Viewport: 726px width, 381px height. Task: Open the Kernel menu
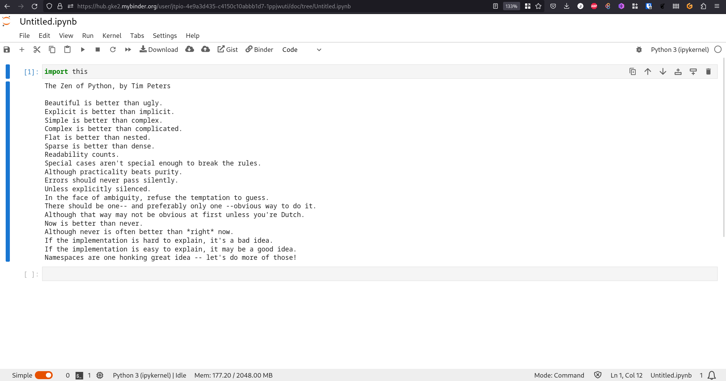[x=112, y=36]
